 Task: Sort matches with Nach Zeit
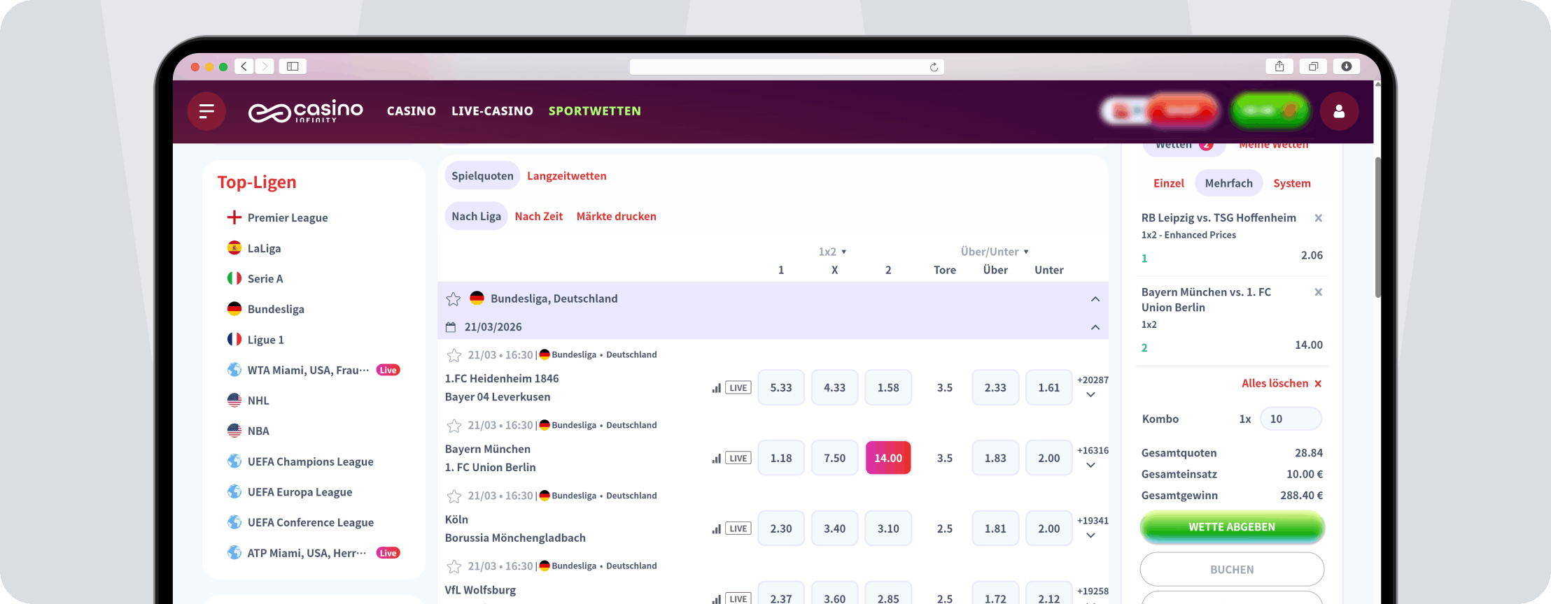539,217
